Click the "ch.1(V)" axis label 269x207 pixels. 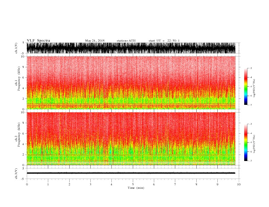point(16,48)
